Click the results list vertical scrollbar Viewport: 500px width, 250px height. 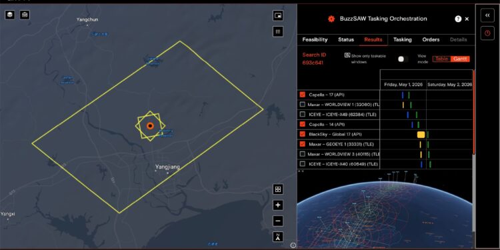[474, 112]
